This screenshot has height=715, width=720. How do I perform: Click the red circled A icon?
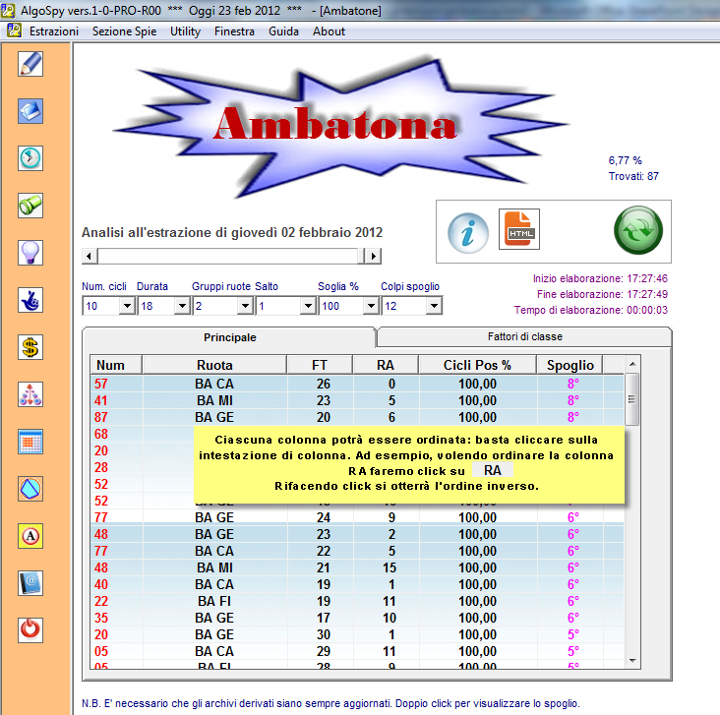tap(30, 536)
